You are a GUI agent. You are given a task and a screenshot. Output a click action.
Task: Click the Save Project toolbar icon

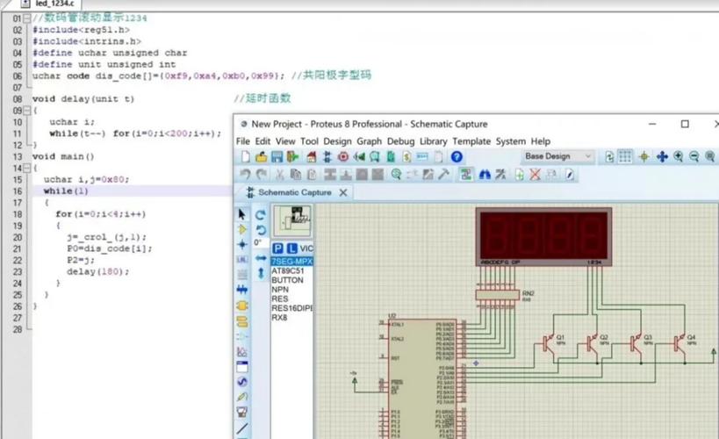[277, 157]
